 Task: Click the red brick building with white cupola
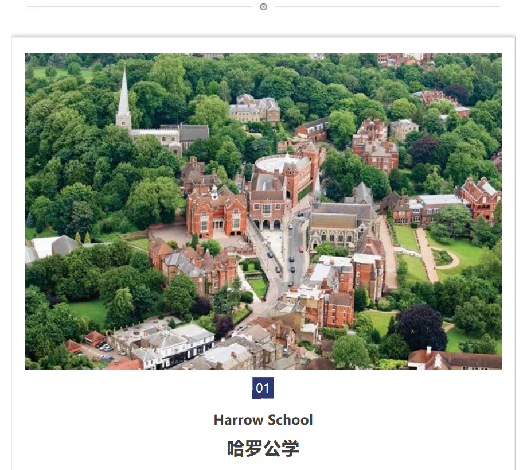(216, 211)
